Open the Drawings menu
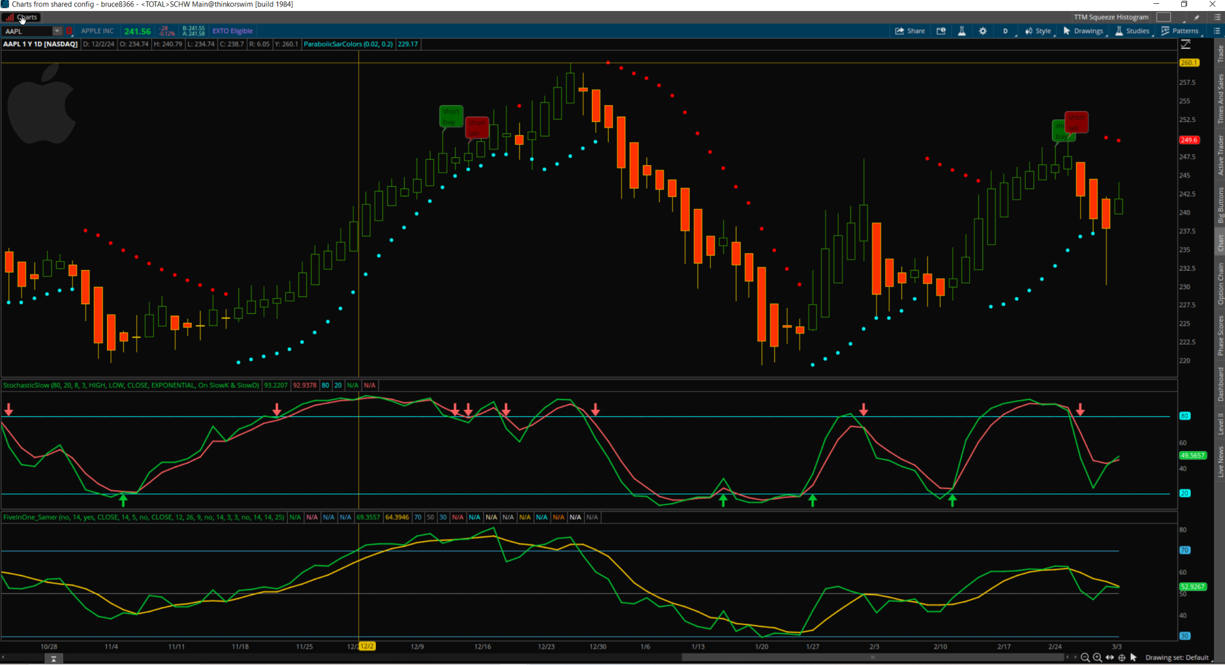 [x=1083, y=31]
